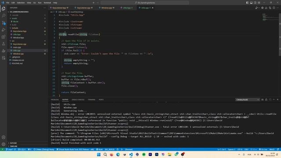This screenshot has height=158, width=281.
Task: Open the Manage gear in activity bar
Action: 4,144
